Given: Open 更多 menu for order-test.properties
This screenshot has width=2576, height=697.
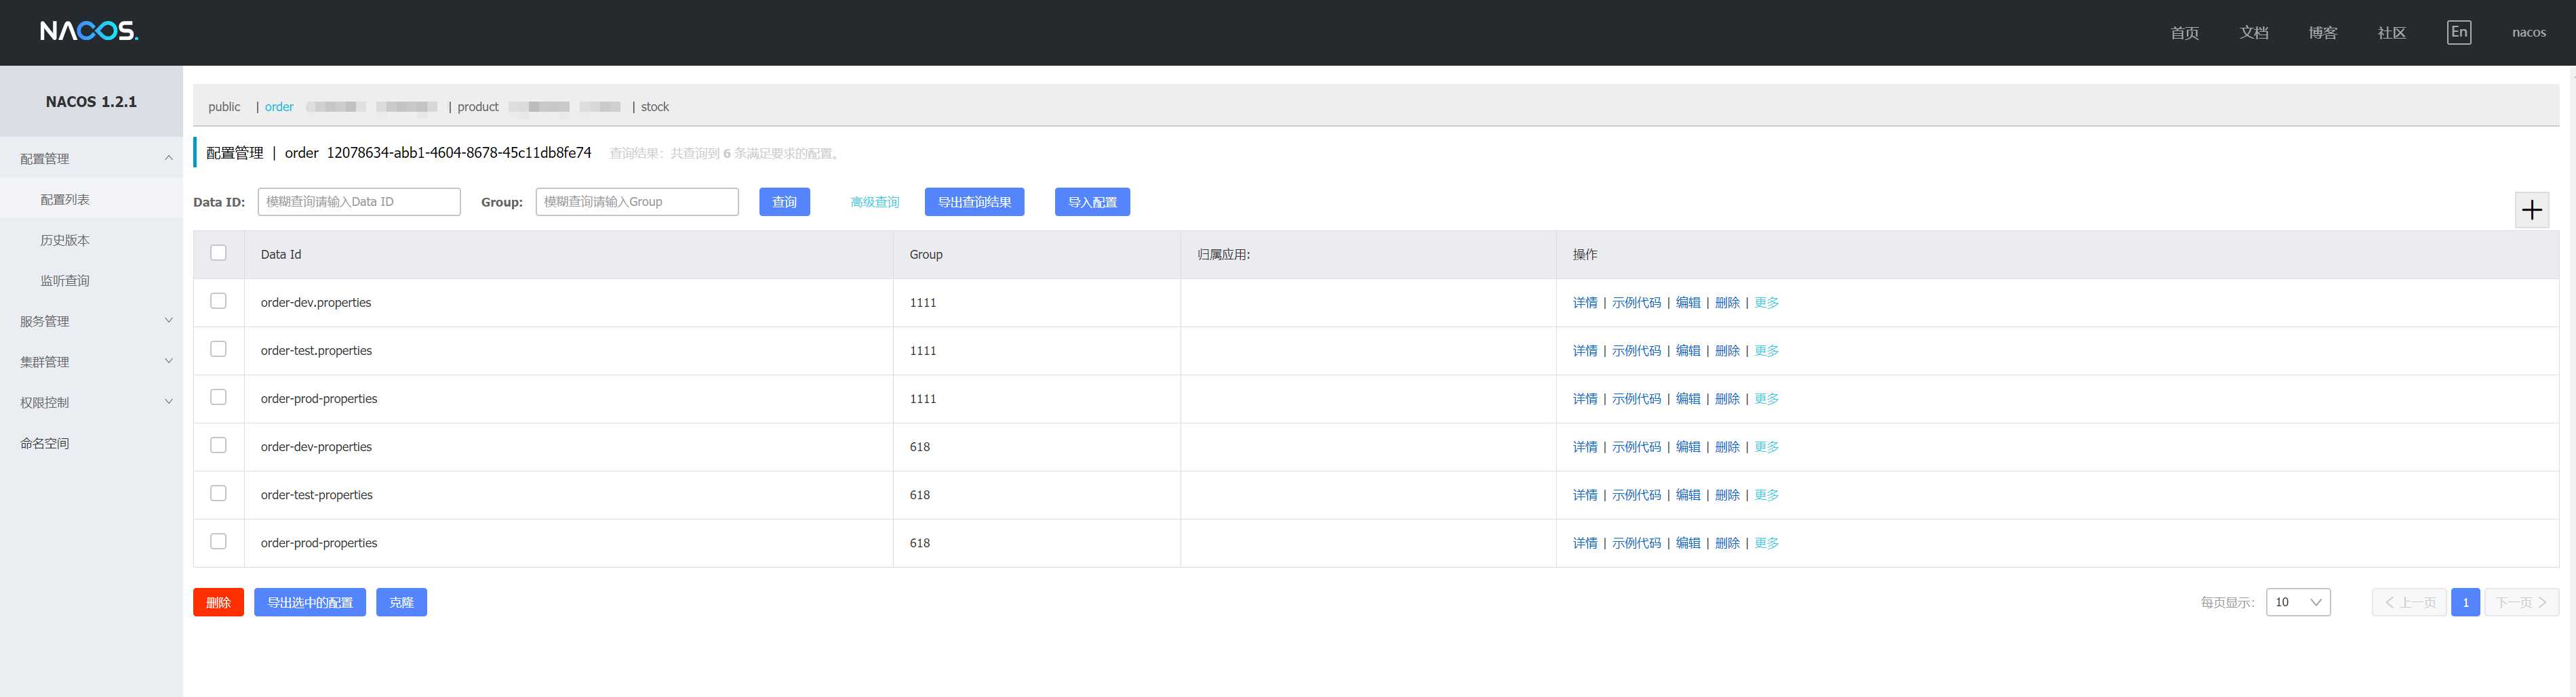Looking at the screenshot, I should [x=1766, y=350].
